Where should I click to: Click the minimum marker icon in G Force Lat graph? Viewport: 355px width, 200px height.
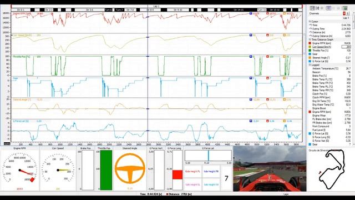[251, 121]
